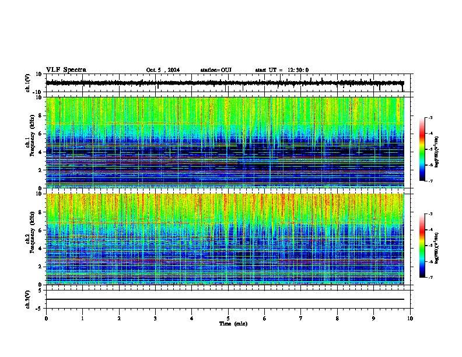
Task: Click inside the ch.1 frequency spectrogram
Action: [225, 142]
